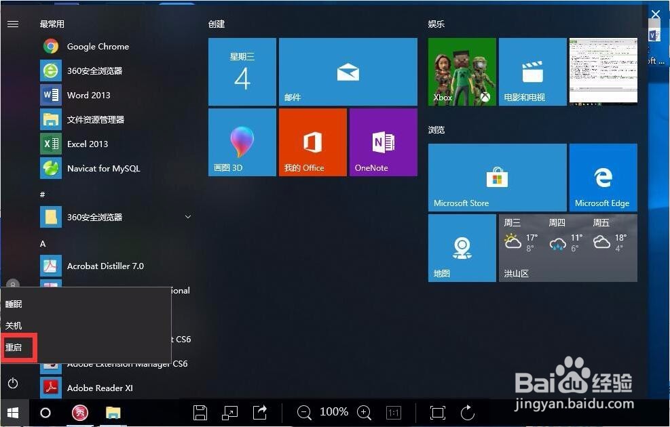Open the calendar tile showing 星期三 4
670x427 pixels.
[x=242, y=71]
